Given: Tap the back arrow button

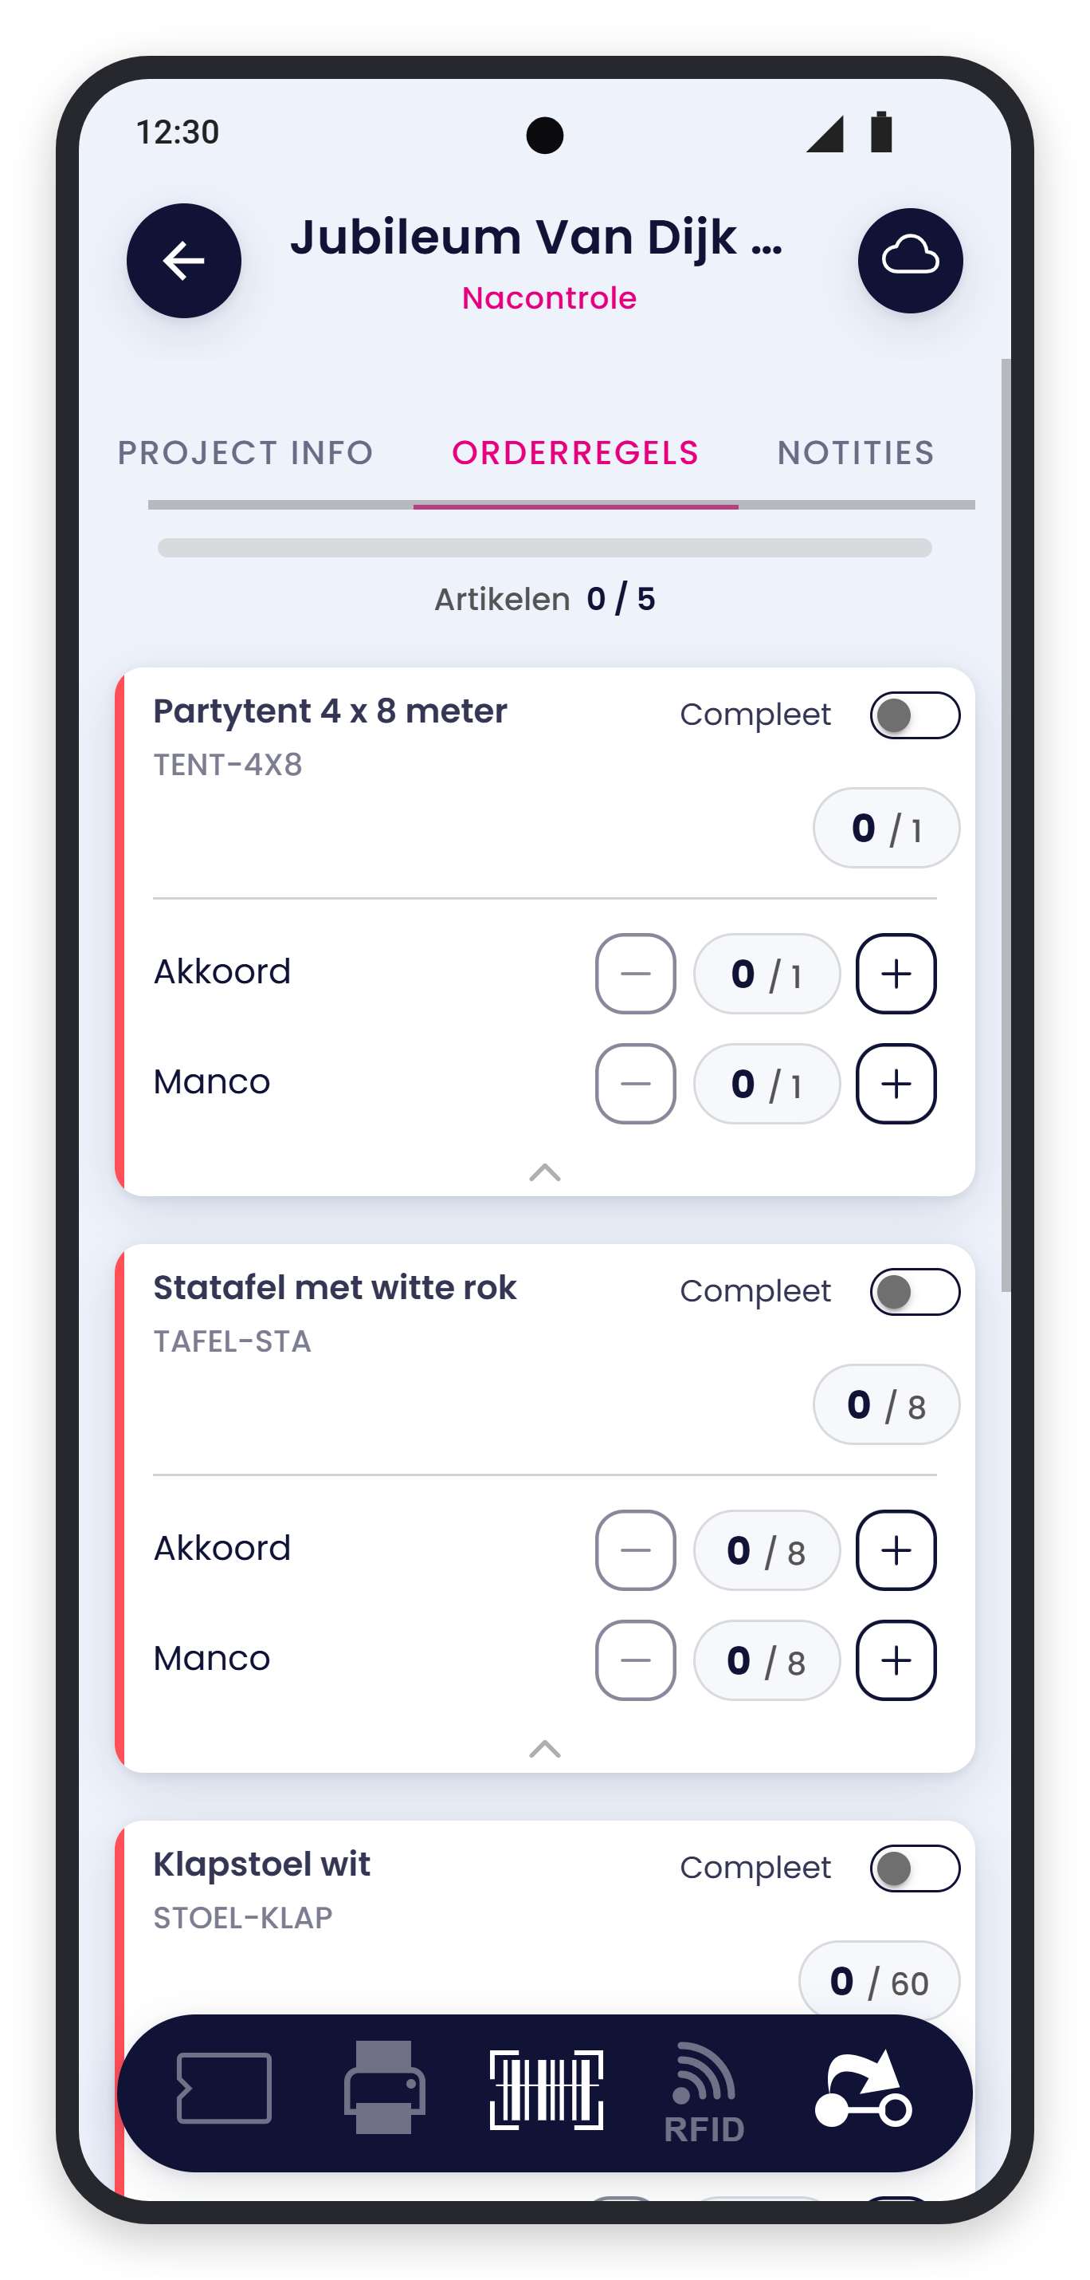Looking at the screenshot, I should coord(184,261).
